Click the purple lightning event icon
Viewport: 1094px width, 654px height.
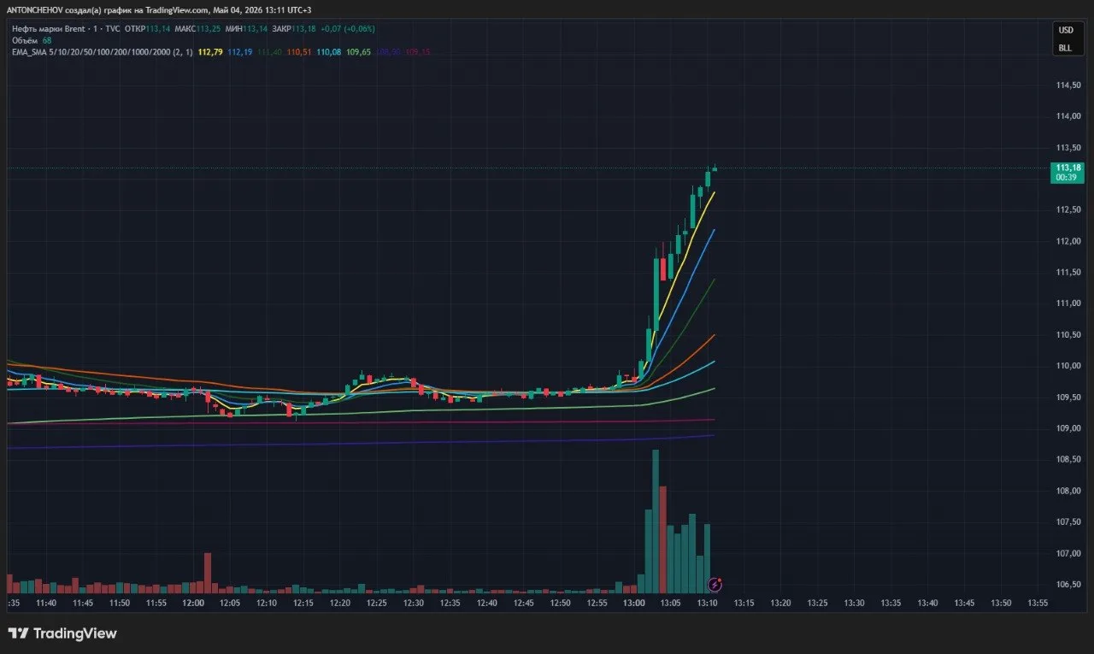coord(716,585)
